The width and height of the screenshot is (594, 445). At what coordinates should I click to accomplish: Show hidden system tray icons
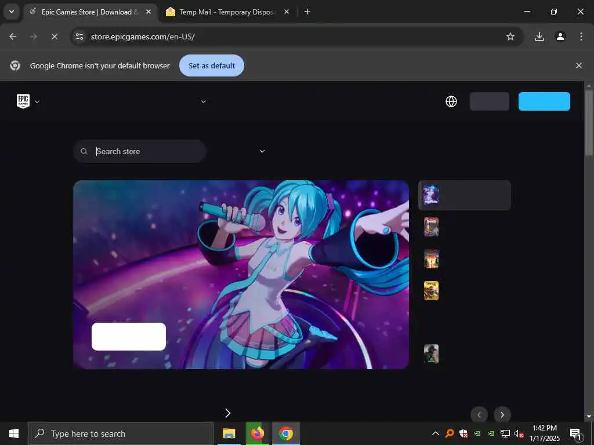click(x=436, y=433)
